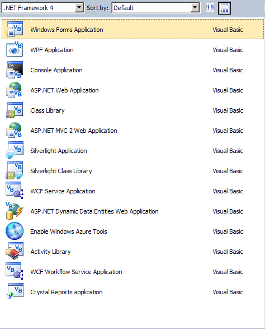Click the WCF Workflow Service Application icon

14,271
